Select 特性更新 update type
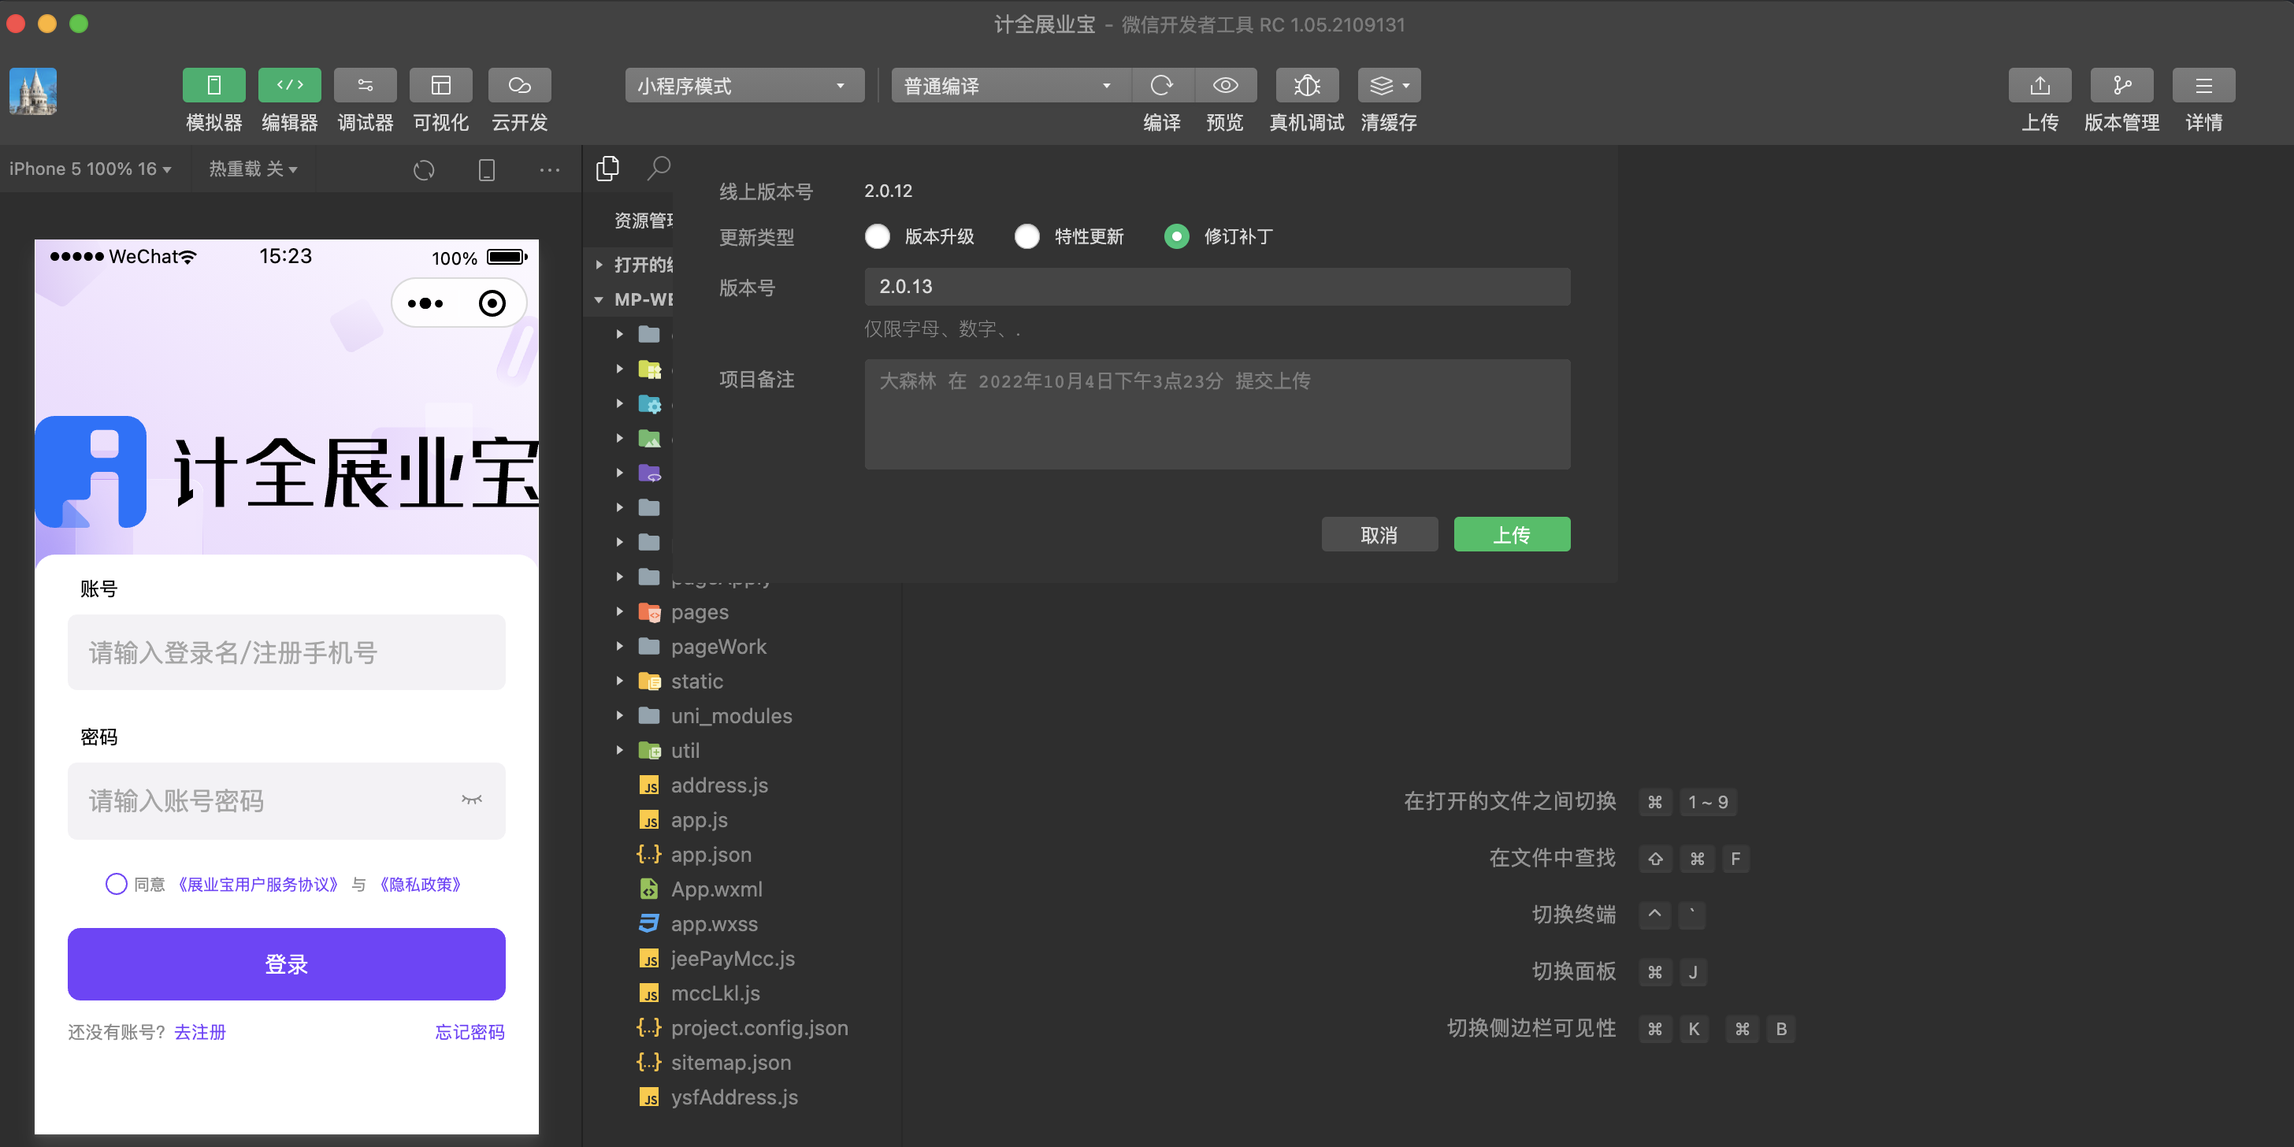This screenshot has width=2294, height=1147. click(1026, 237)
